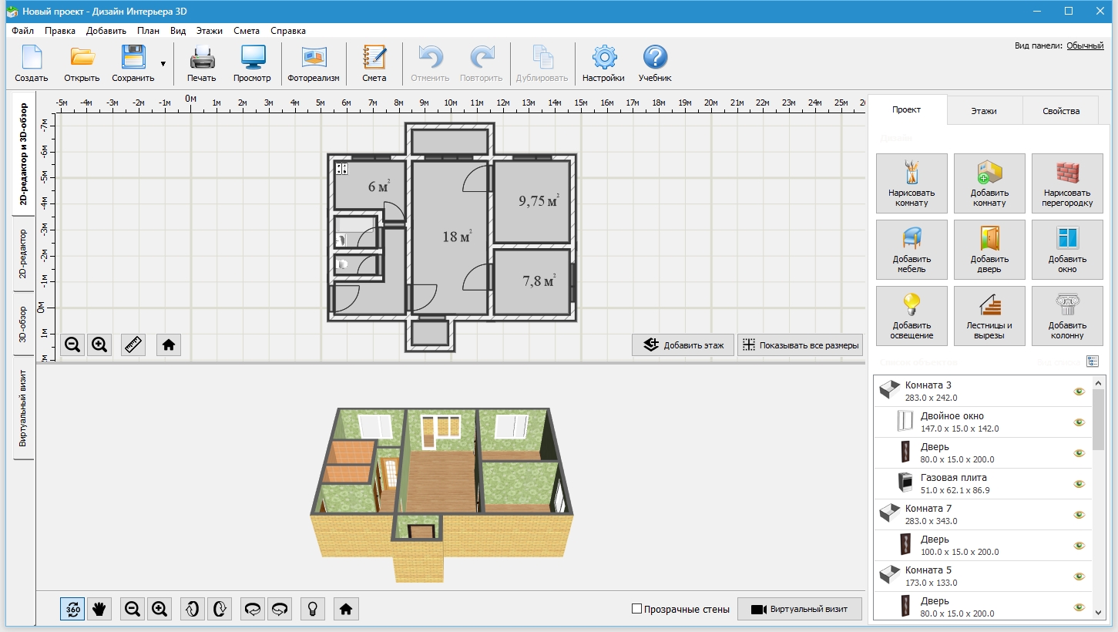The height and width of the screenshot is (632, 1118).
Task: Toggle lighting bulb in 3D view
Action: point(313,609)
